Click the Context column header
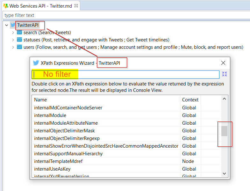 coord(190,100)
